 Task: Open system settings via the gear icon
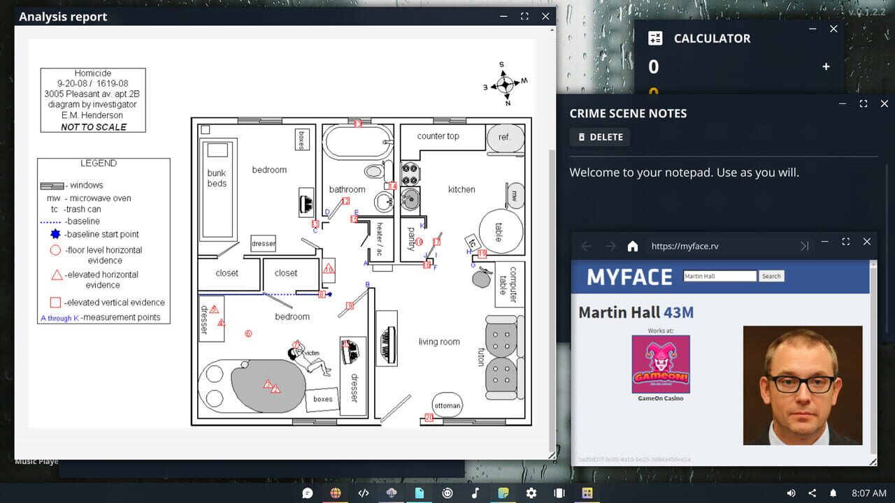coord(531,493)
